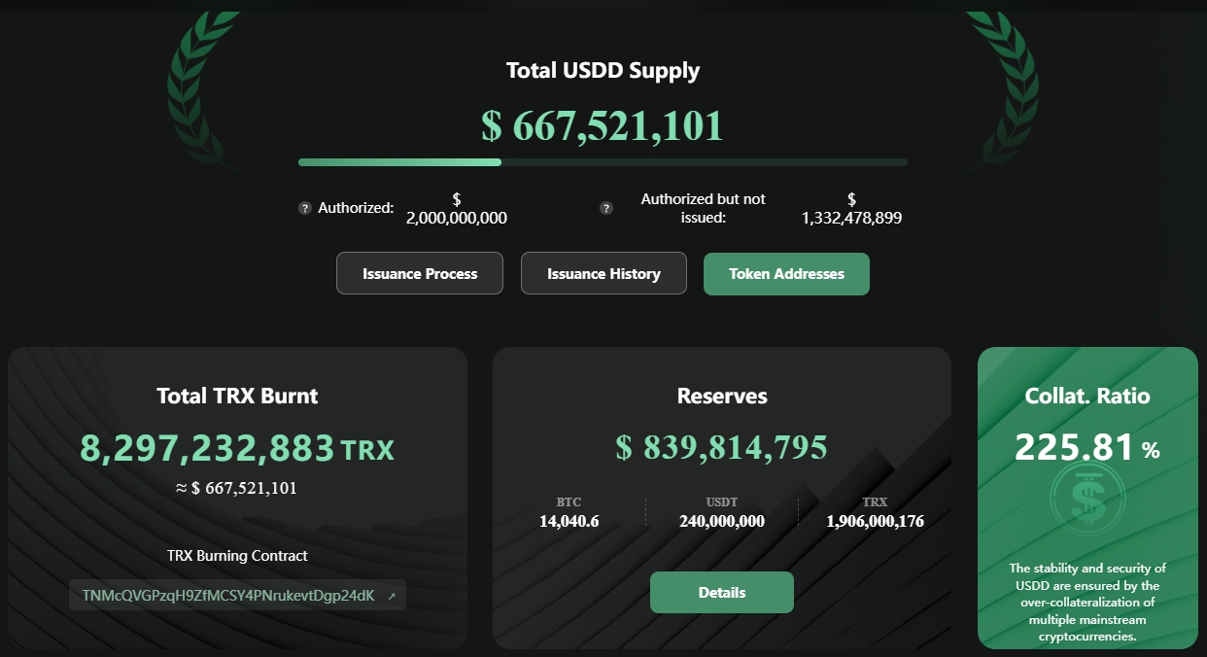Viewport: 1207px width, 657px height.
Task: Click the Total USDD Supply heading
Action: pos(603,70)
